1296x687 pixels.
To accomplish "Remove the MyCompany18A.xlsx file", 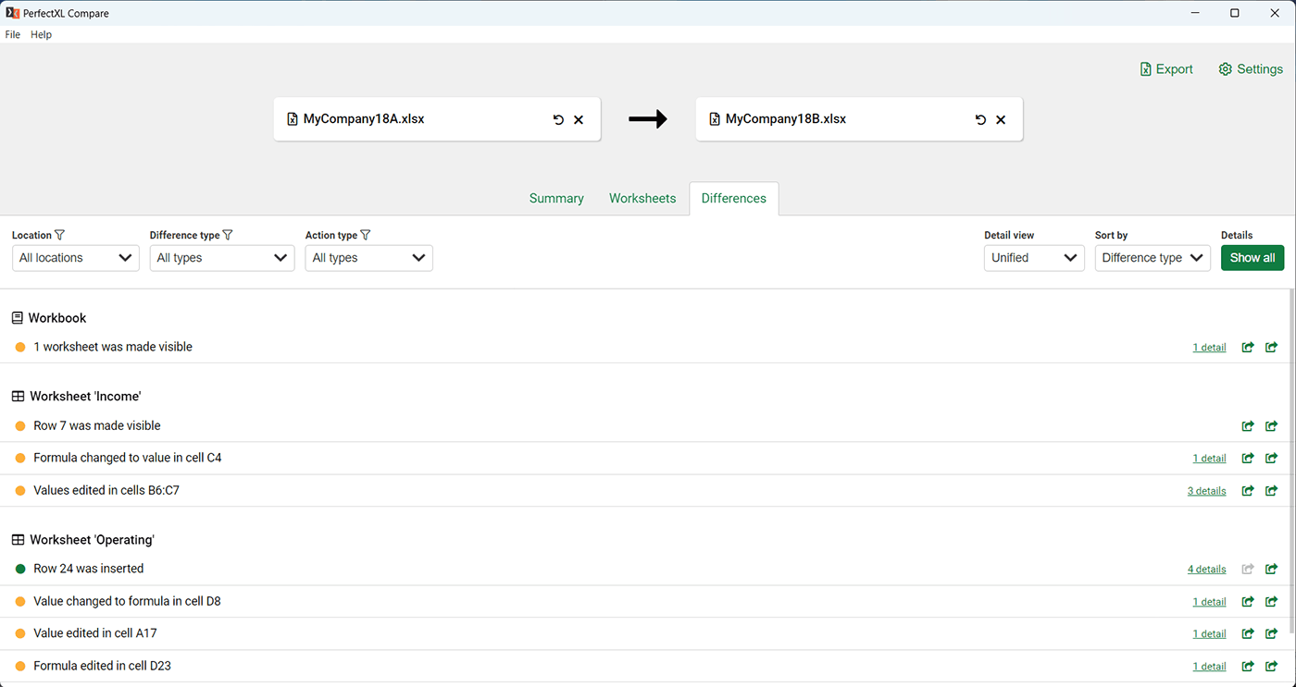I will pos(579,119).
